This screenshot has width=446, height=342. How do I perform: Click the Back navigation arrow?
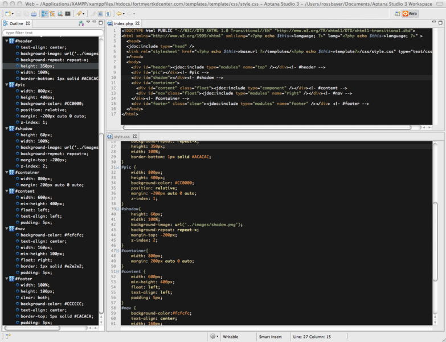pos(119,14)
